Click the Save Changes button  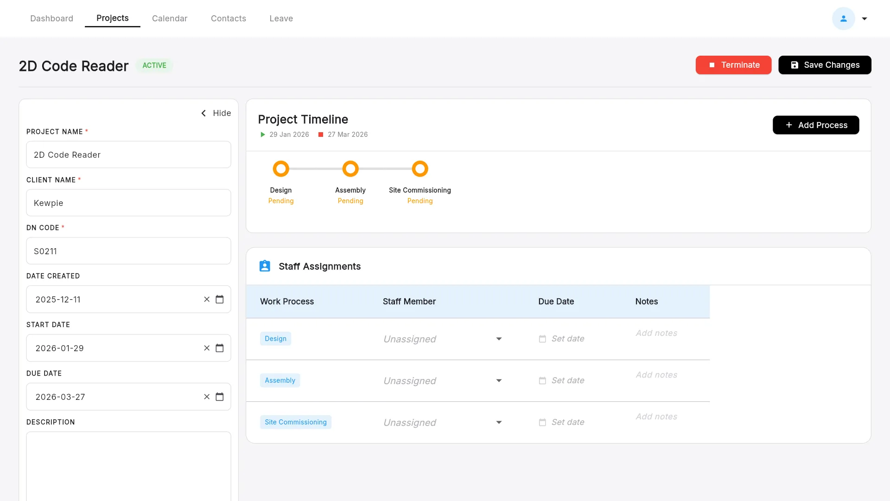pyautogui.click(x=825, y=65)
